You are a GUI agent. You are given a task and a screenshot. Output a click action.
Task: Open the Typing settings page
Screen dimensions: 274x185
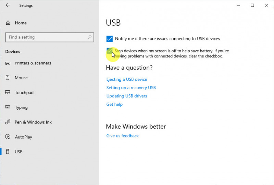21,107
